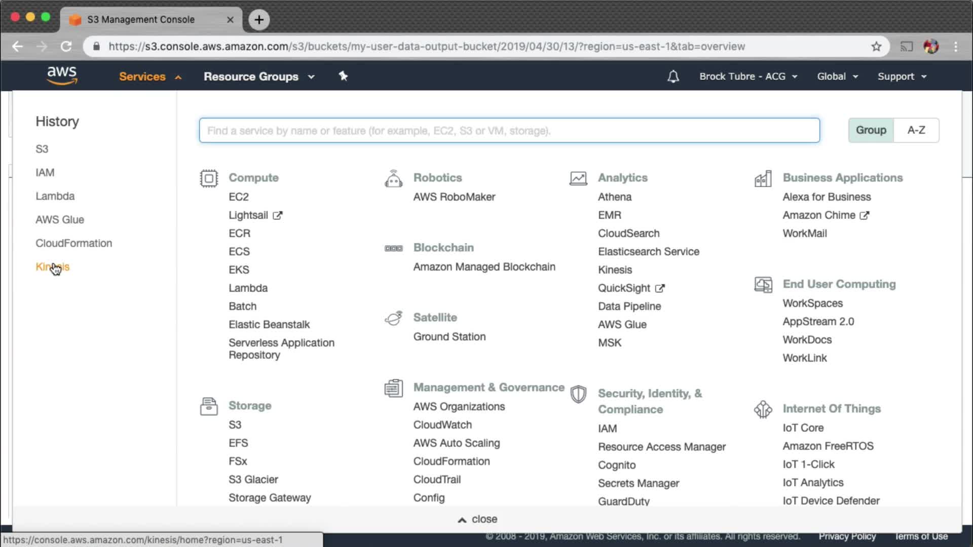Click close to collapse services panel

tap(478, 519)
